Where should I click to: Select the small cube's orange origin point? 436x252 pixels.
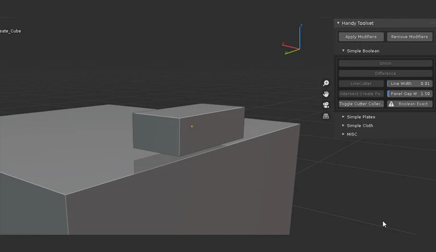192,127
